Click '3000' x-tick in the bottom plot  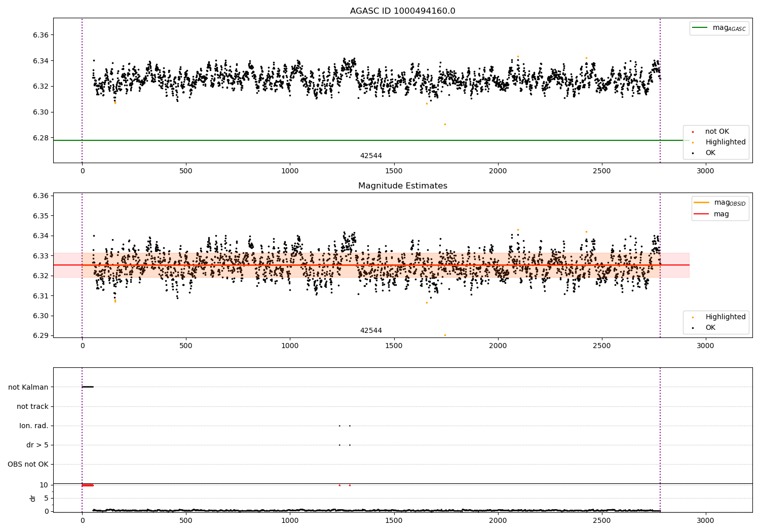(705, 520)
